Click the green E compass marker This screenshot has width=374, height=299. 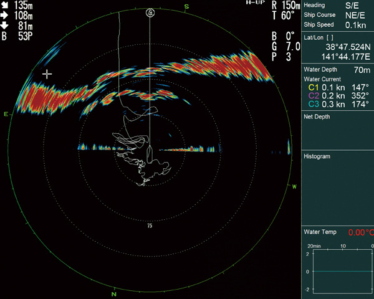click(6, 115)
